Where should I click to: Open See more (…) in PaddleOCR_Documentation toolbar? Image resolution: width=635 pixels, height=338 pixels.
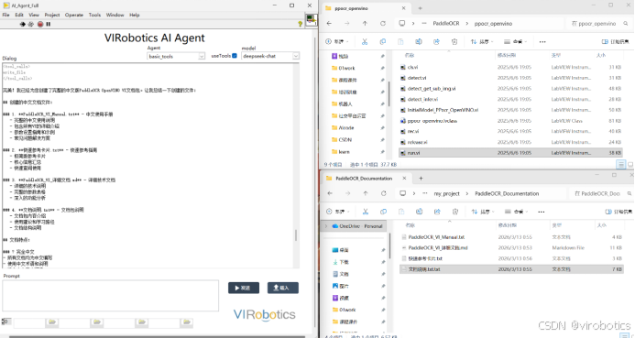click(541, 212)
